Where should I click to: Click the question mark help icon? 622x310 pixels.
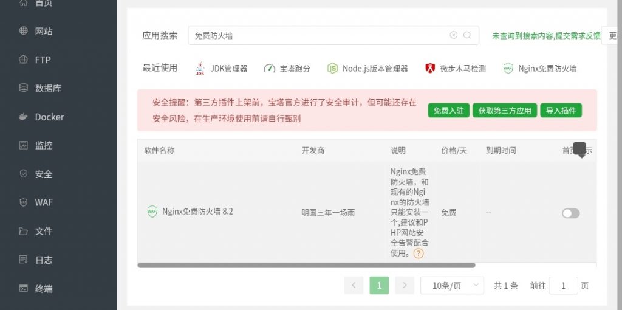point(419,253)
